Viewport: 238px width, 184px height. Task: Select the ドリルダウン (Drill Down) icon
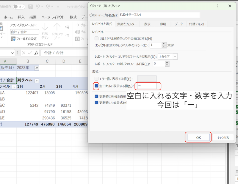(x=45, y=31)
